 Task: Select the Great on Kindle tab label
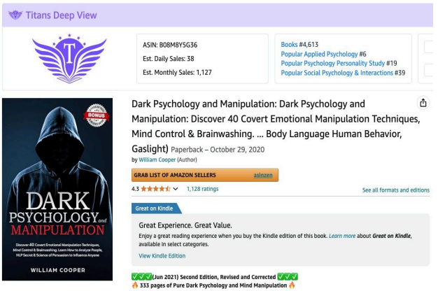pyautogui.click(x=154, y=208)
